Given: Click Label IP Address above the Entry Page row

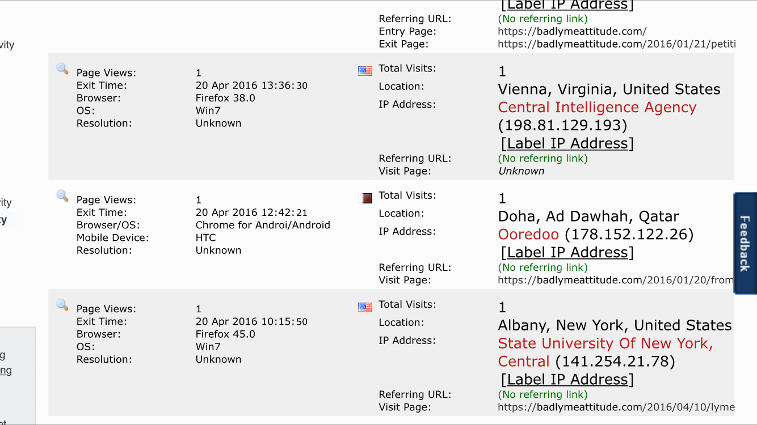Looking at the screenshot, I should [x=567, y=5].
